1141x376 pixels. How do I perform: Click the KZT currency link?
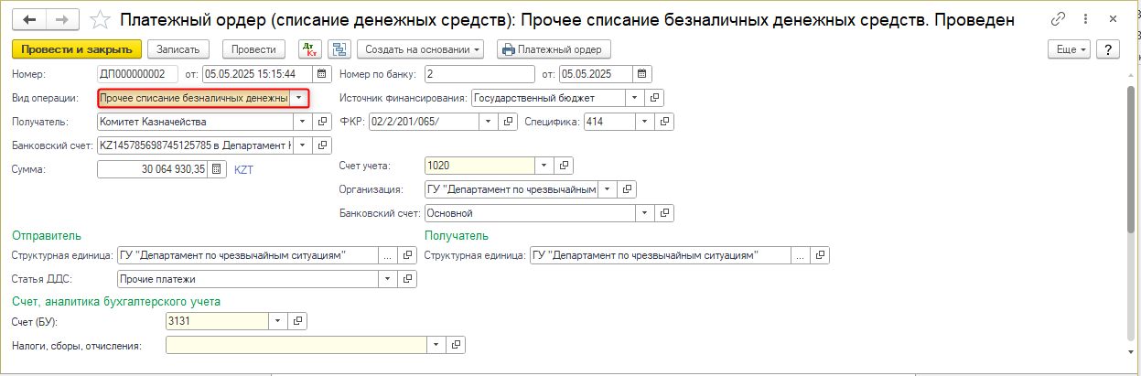coord(242,169)
